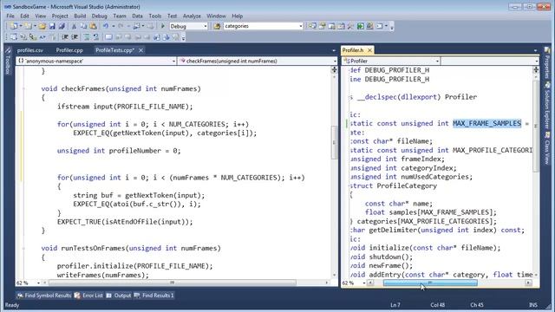This screenshot has width=555, height=312.
Task: Comment out selected lines via toolbar icon
Action: click(86, 37)
